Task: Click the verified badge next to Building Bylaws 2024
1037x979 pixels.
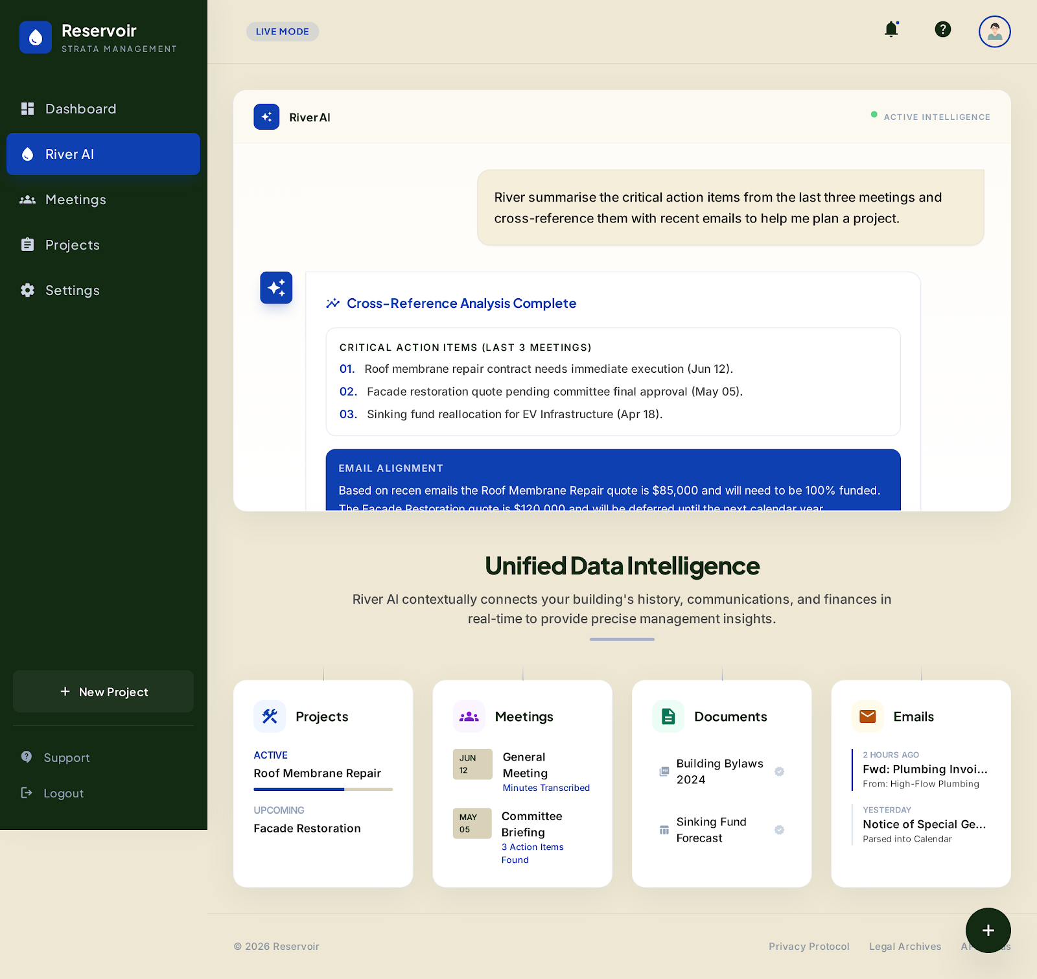Action: [779, 772]
